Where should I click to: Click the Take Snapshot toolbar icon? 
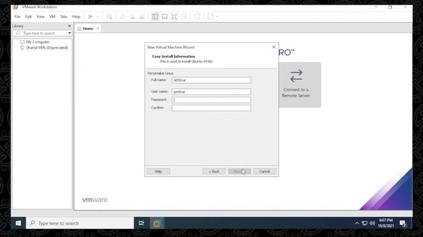(123, 16)
